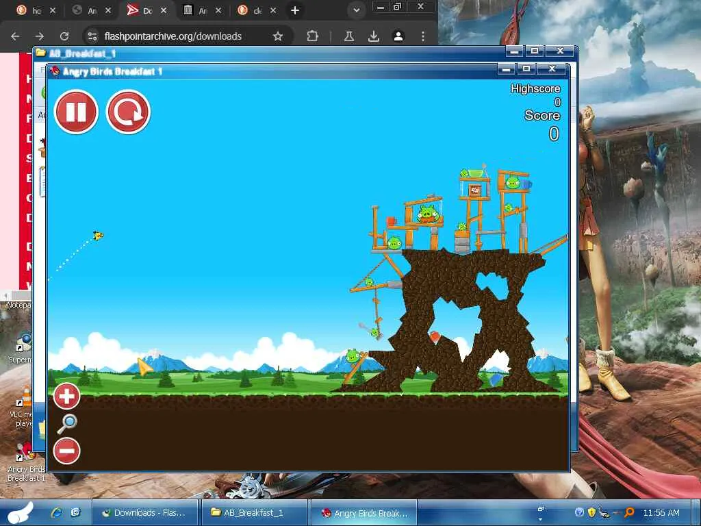Close the 'ho' browser tab
This screenshot has width=701, height=526.
(53, 10)
